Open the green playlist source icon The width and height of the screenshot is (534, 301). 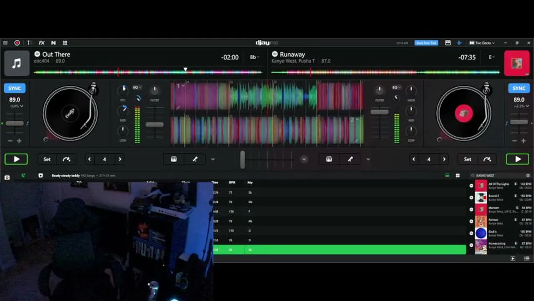[23, 176]
